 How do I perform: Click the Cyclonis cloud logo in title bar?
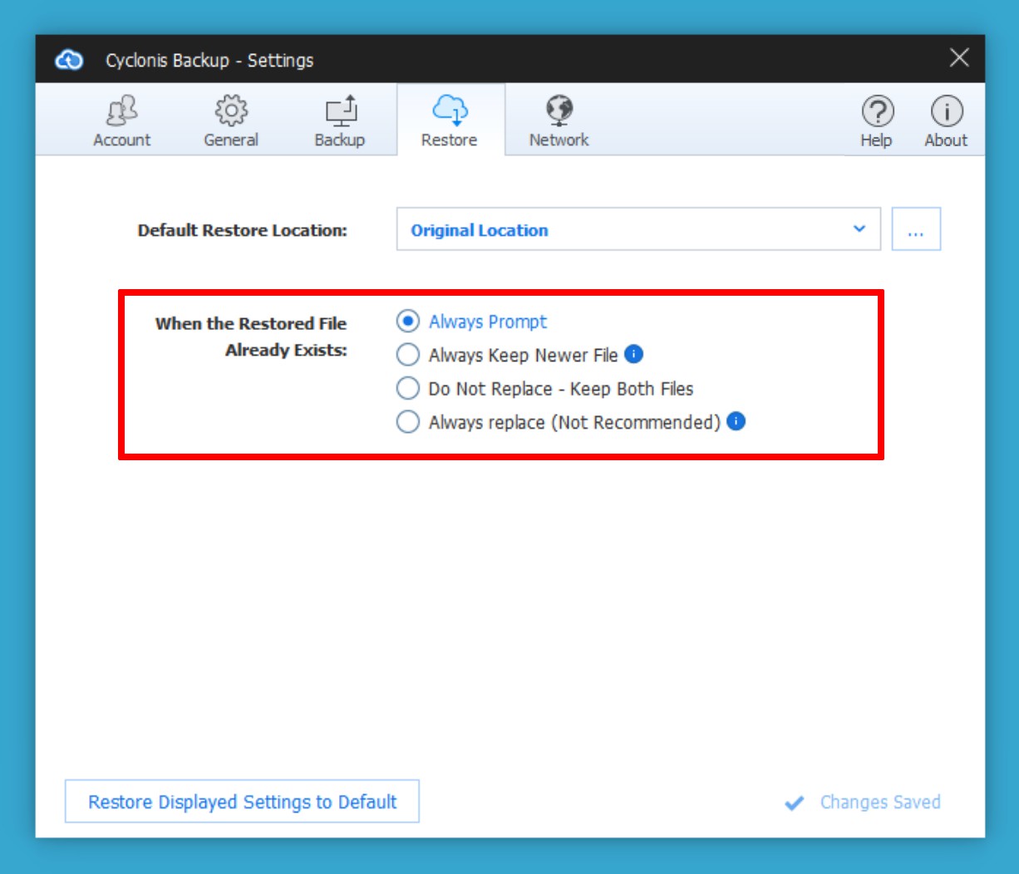click(x=69, y=60)
